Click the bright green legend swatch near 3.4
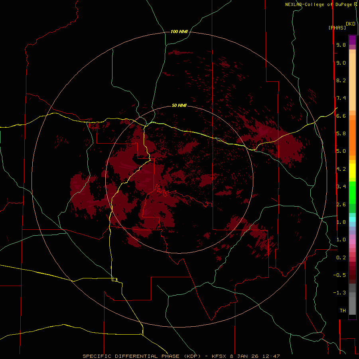Viewport: 359px width, 359px height. point(352,192)
